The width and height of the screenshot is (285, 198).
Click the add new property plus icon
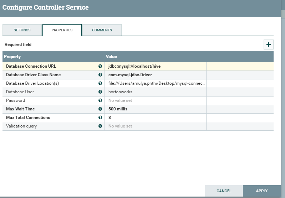268,45
